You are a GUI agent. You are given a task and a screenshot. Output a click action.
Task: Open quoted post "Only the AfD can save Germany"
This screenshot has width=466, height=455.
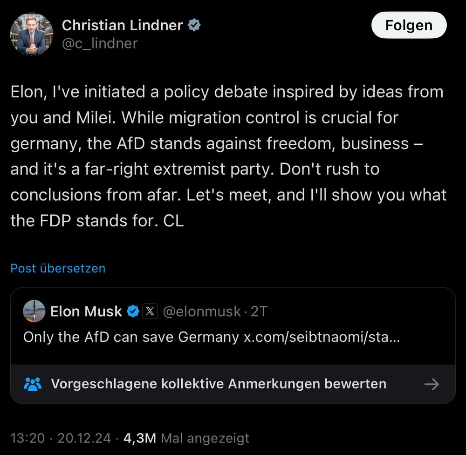130,337
